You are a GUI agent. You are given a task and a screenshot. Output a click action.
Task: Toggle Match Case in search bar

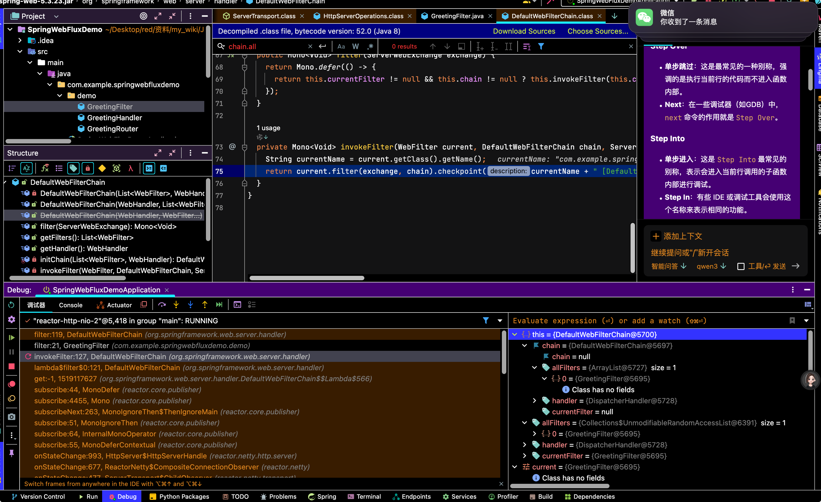point(341,47)
